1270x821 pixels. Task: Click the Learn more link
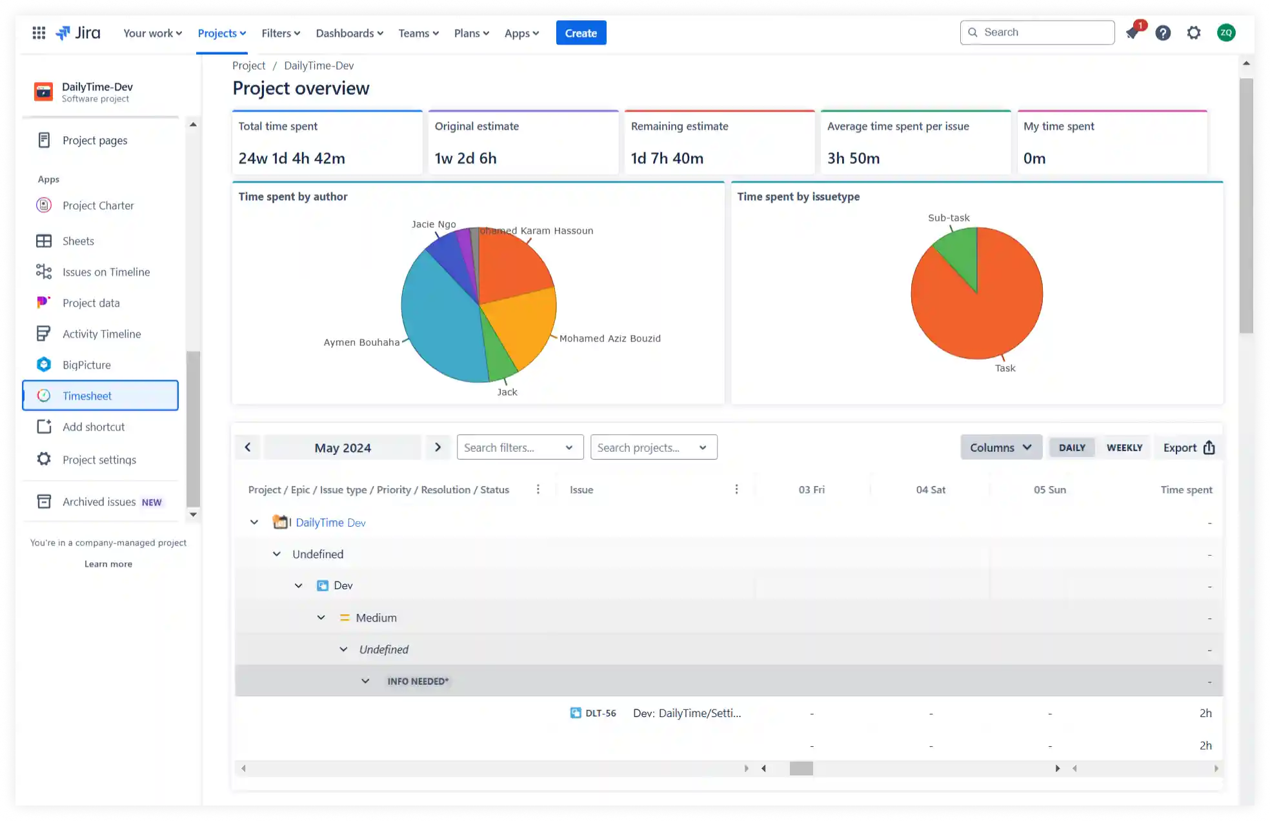click(x=108, y=563)
